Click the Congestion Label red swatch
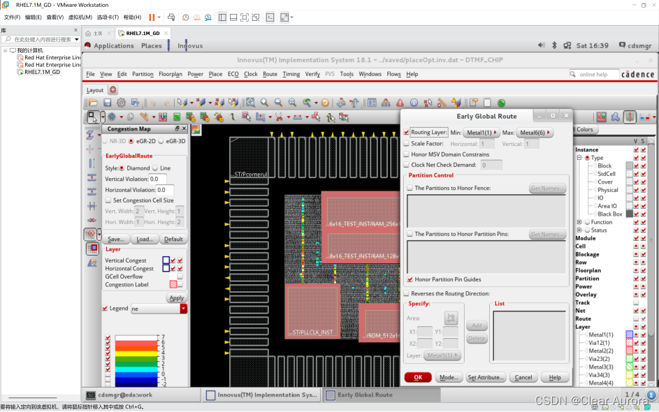This screenshot has height=412, width=659. [173, 284]
